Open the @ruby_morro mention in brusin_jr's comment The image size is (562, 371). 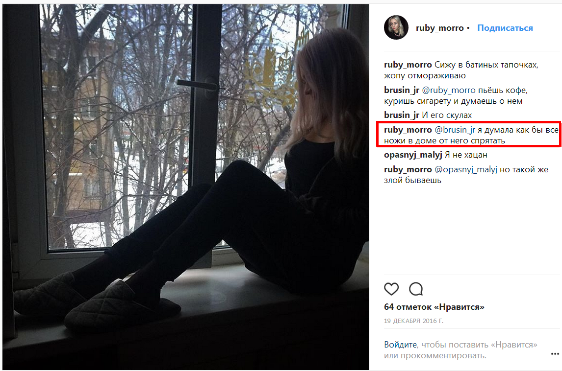tap(449, 90)
